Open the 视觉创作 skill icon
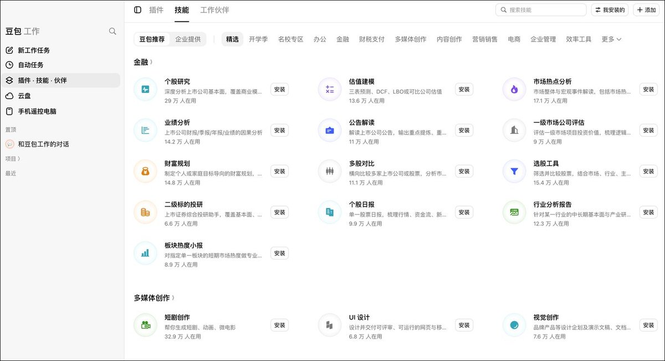This screenshot has height=361, width=665. (514, 325)
